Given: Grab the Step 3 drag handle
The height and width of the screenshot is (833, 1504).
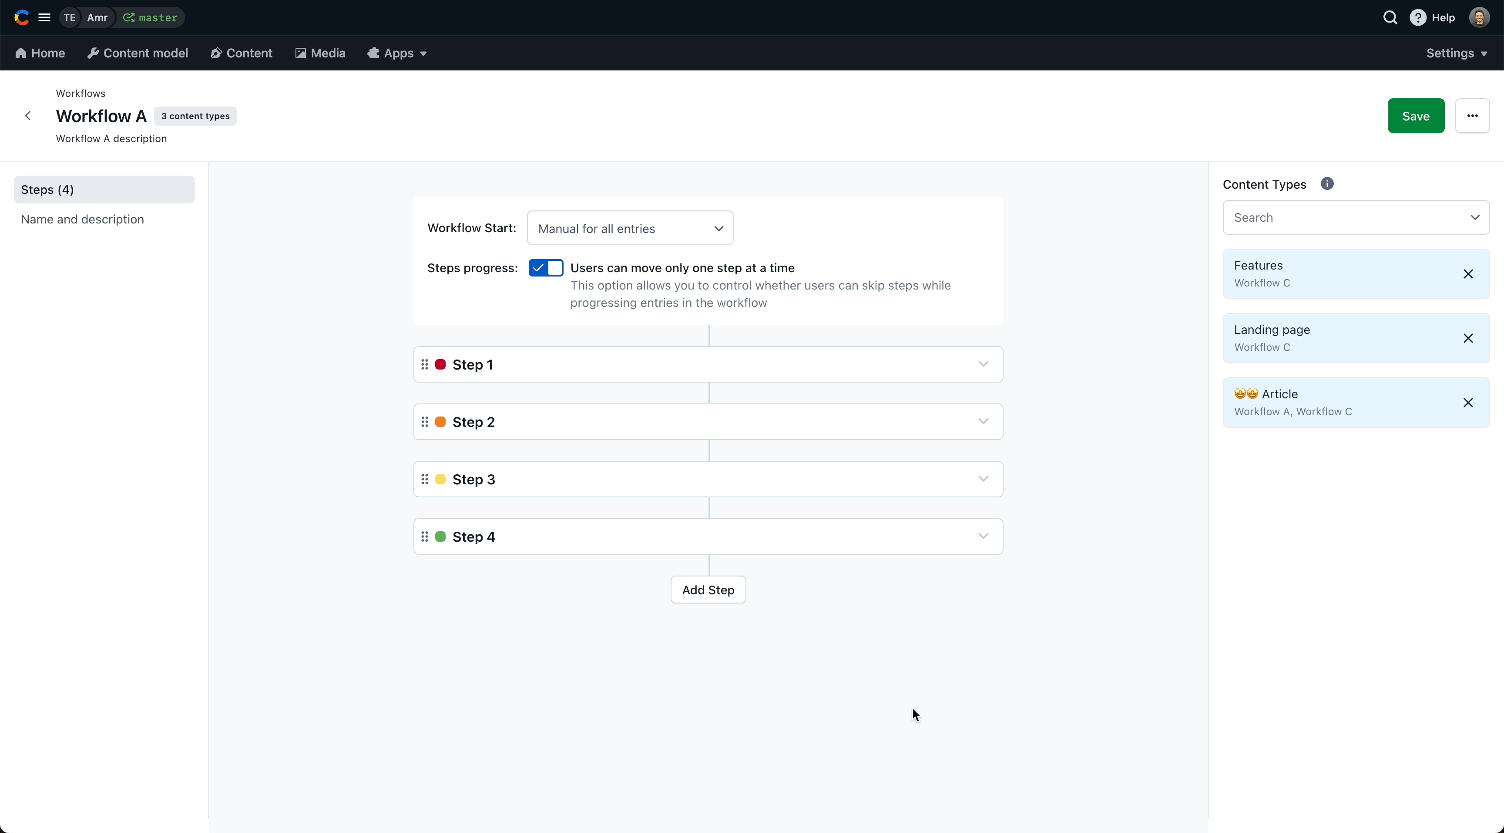Looking at the screenshot, I should [x=424, y=479].
